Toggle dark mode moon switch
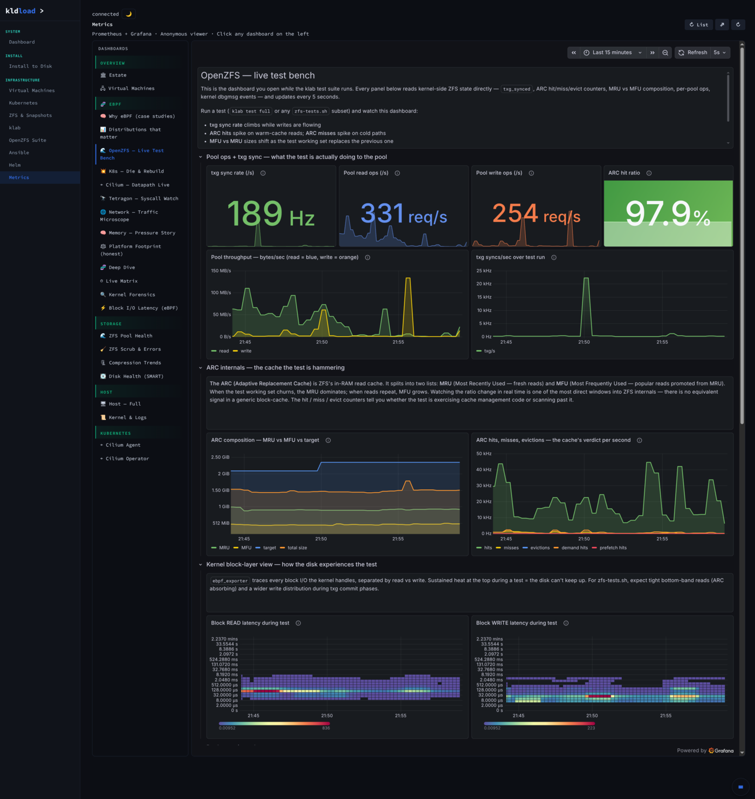The height and width of the screenshot is (799, 755). (128, 14)
